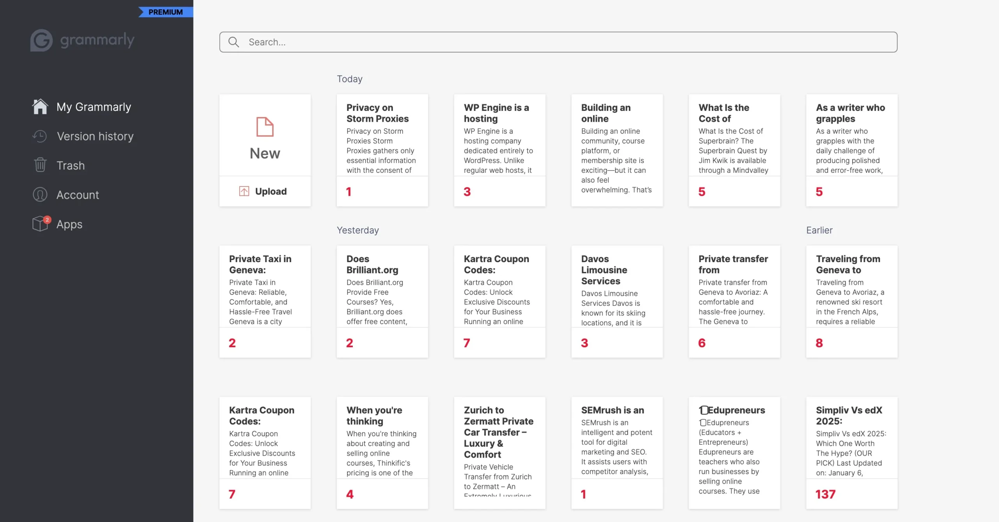Click the My Grammarly home icon
The width and height of the screenshot is (999, 522).
[x=40, y=107]
